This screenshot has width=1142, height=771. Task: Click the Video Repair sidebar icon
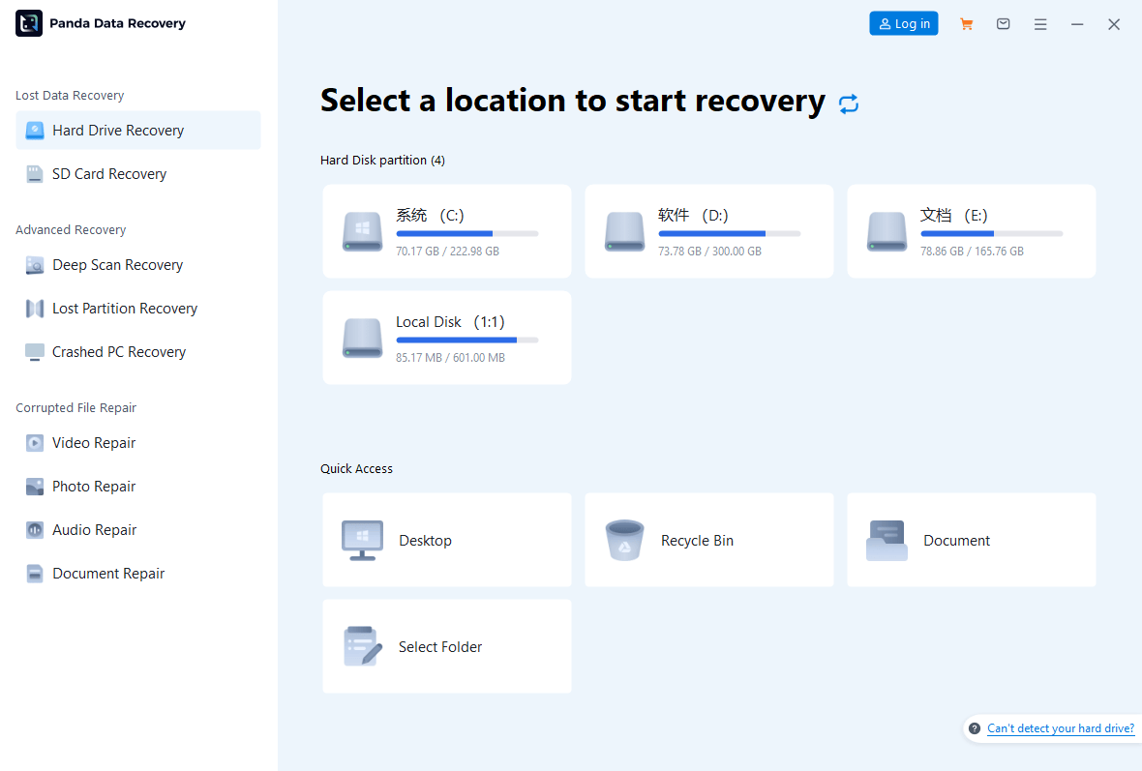click(34, 443)
